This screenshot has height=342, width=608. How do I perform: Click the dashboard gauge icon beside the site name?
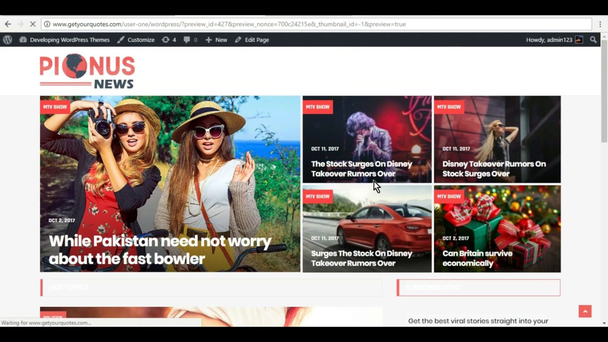click(x=23, y=40)
